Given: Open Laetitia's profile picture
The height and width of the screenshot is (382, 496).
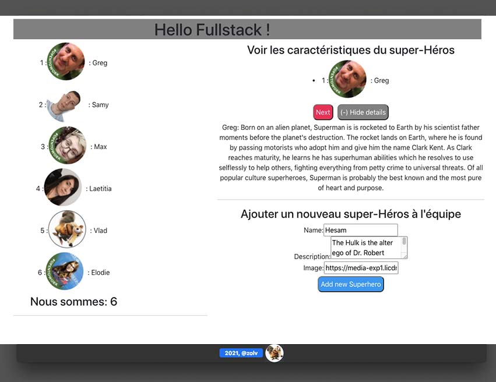Looking at the screenshot, I should coord(63,188).
